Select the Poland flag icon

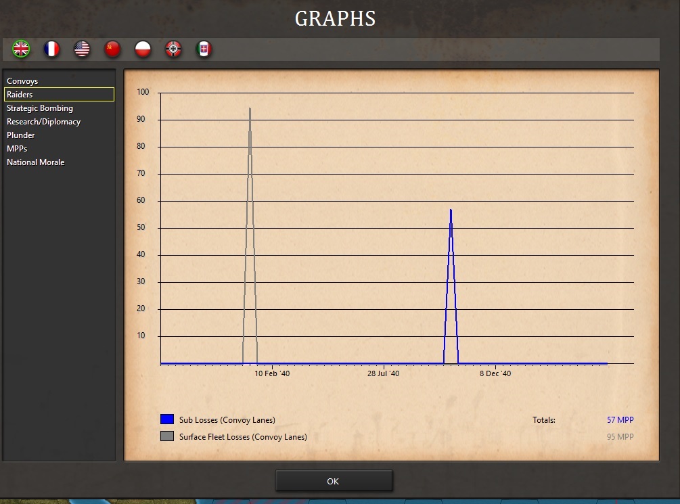coord(143,49)
